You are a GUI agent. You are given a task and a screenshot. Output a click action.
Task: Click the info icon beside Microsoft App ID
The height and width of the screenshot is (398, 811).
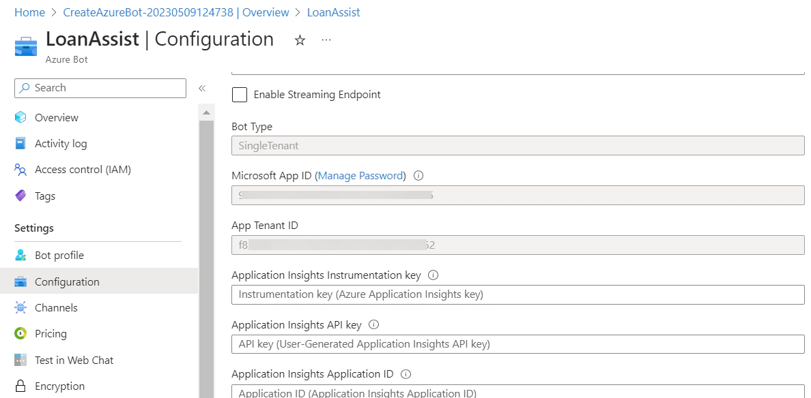(418, 175)
